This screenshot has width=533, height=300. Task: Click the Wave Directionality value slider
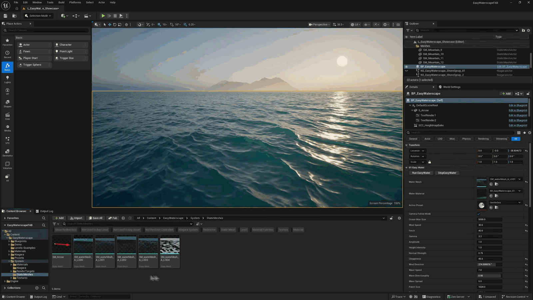[489, 276]
